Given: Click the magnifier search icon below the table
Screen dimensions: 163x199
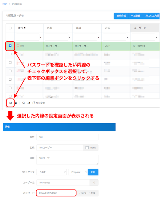Looking at the screenshot, I should click(24, 103).
